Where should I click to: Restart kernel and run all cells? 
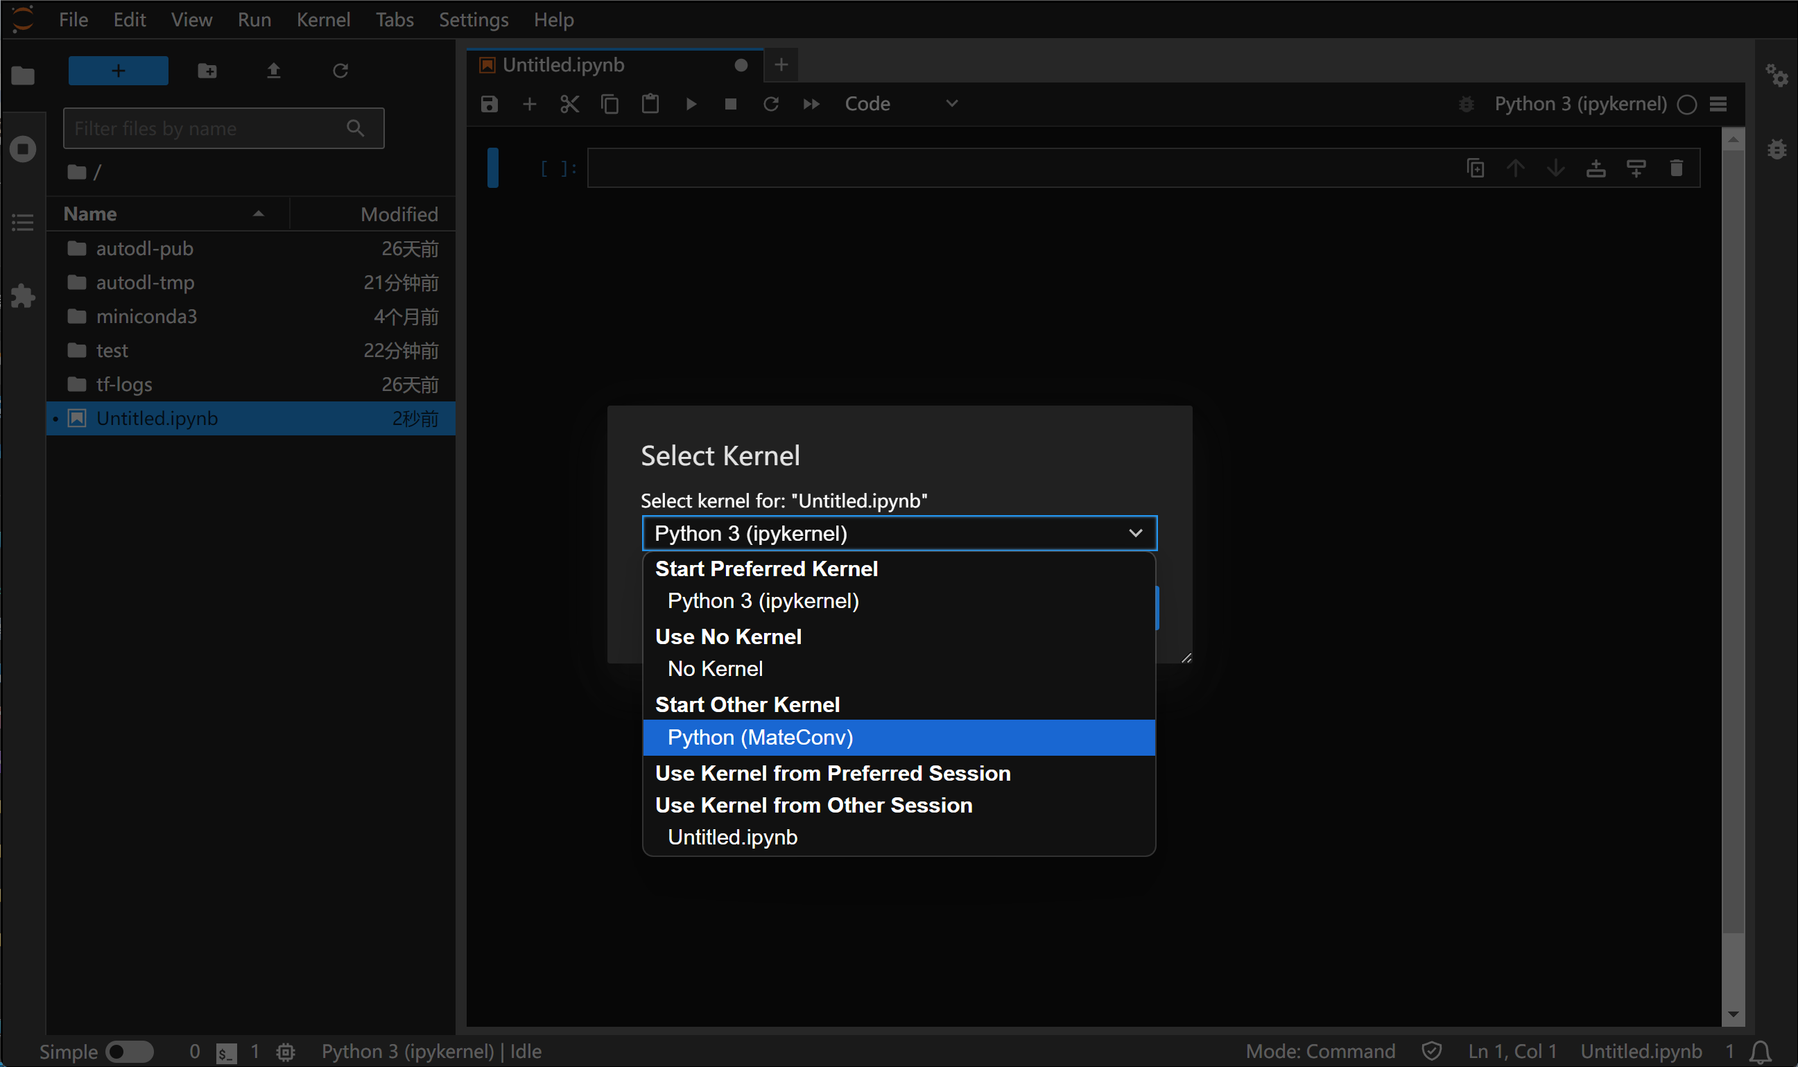coord(810,103)
